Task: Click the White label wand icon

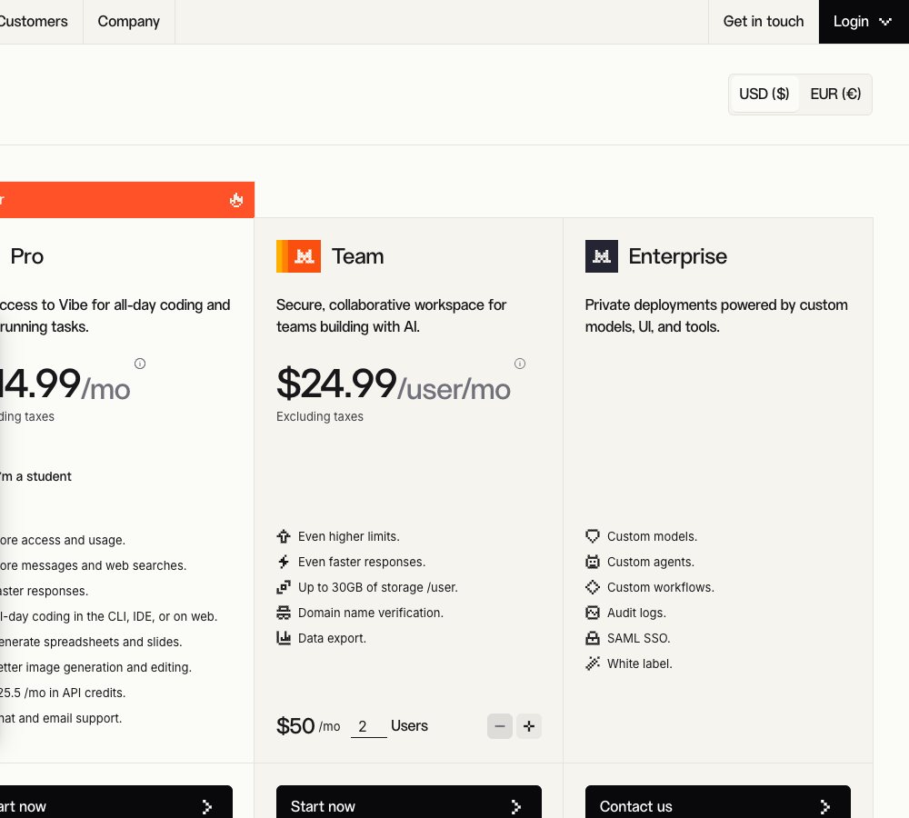Action: click(x=593, y=663)
